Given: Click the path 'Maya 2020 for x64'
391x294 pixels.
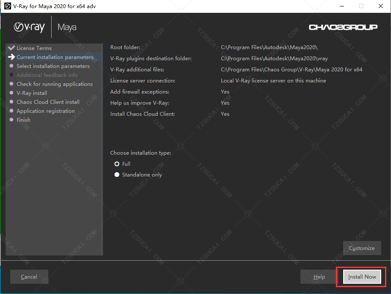Looking at the screenshot, I should pos(291,70).
